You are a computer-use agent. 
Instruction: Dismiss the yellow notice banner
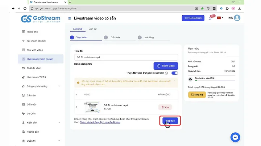tap(175, 81)
